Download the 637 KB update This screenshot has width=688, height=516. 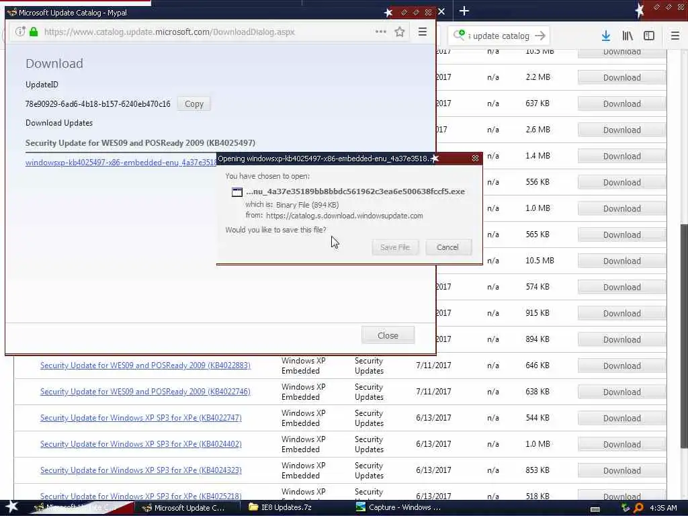(621, 104)
